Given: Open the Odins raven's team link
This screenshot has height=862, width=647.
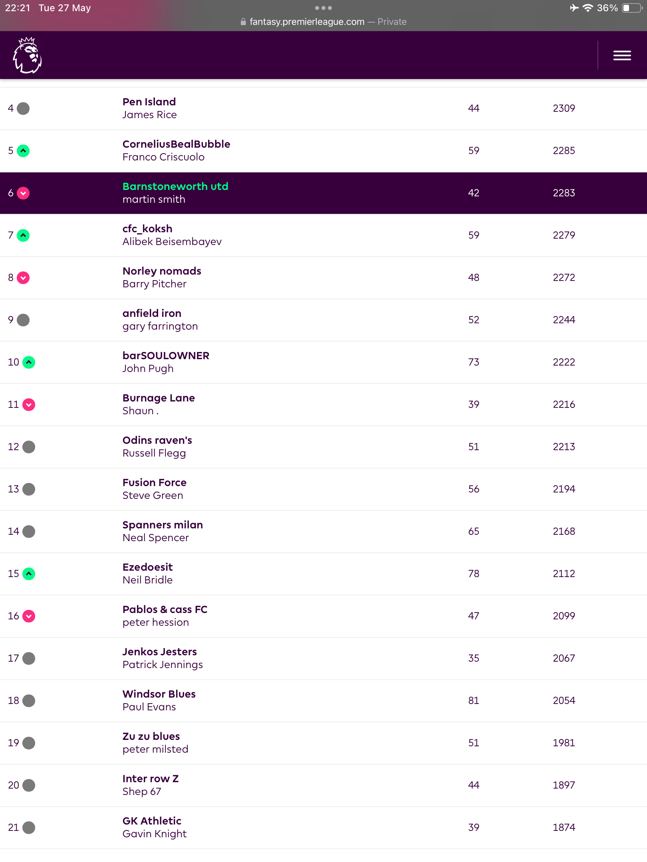Looking at the screenshot, I should tap(157, 440).
